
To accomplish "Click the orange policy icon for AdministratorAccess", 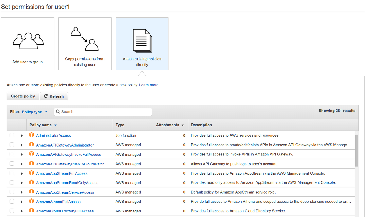I will coord(31,135).
